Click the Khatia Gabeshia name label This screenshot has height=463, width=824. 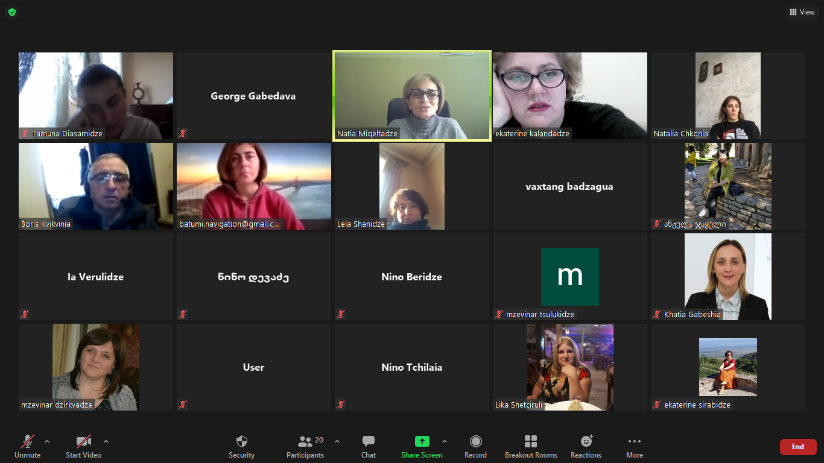coord(692,315)
